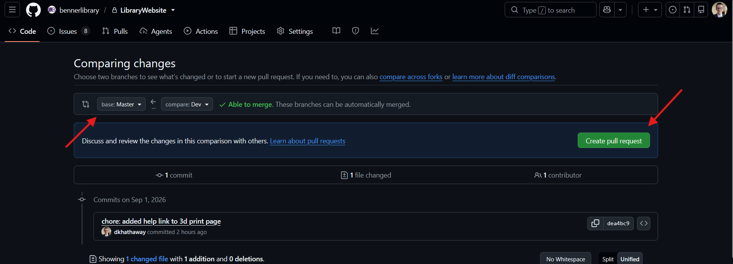733x264 pixels.
Task: Open the LibraryWebsite repository link
Action: coord(143,10)
